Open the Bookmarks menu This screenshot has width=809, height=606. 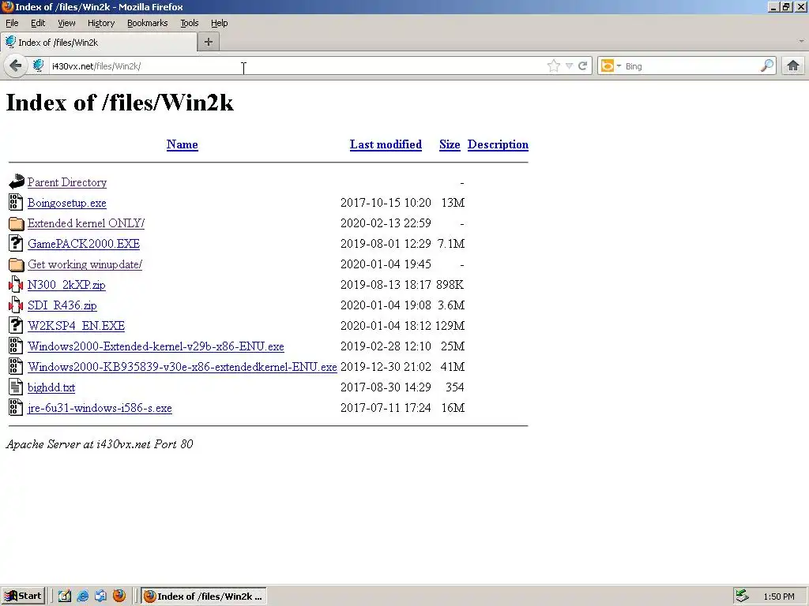tap(148, 23)
